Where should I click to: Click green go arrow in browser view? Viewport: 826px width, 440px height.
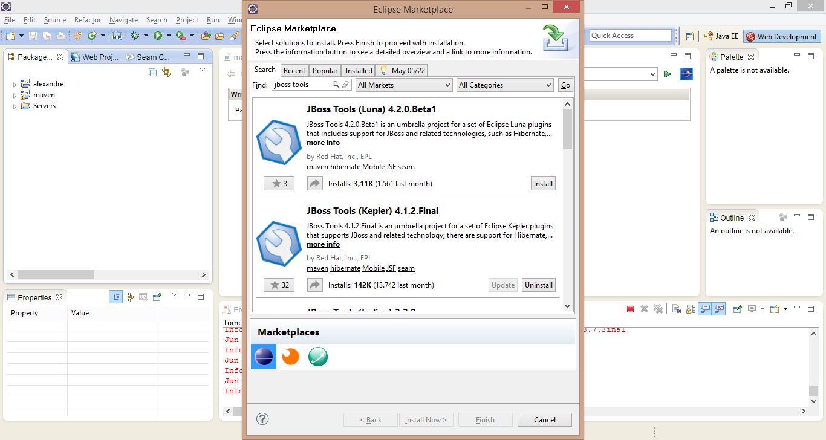(668, 74)
